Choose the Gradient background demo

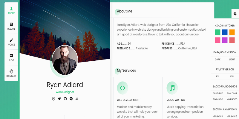[218, 93]
